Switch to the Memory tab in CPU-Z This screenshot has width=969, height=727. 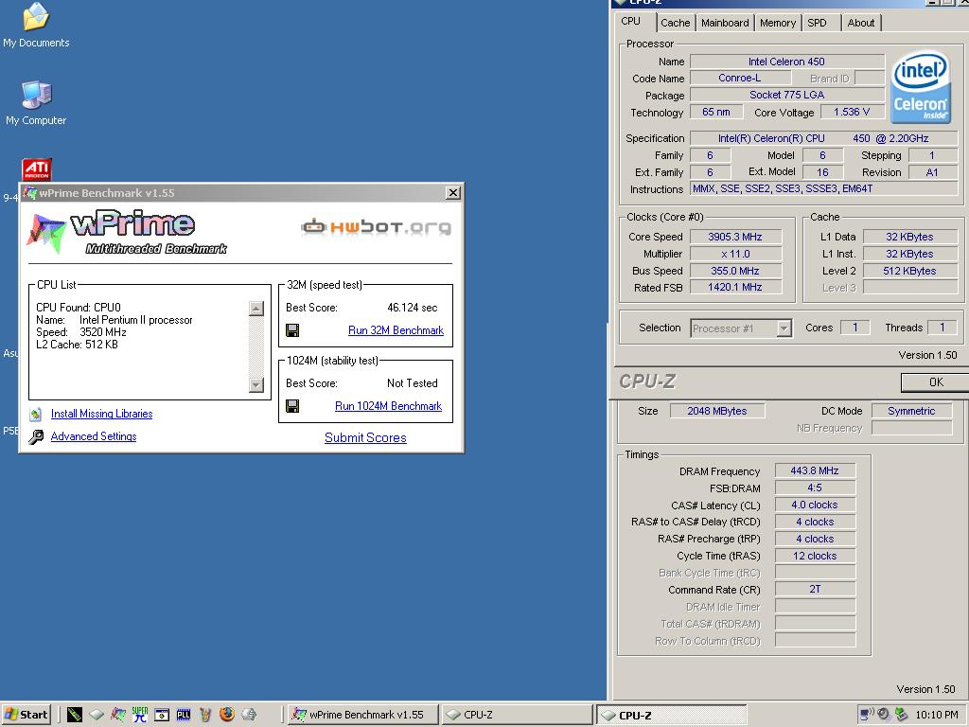778,23
